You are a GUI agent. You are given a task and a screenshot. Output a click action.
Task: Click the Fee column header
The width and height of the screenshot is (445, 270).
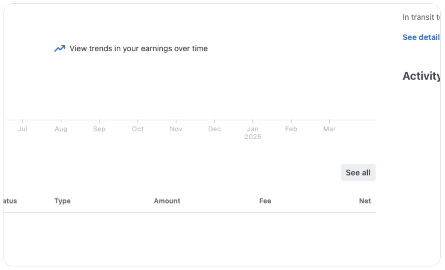point(265,201)
